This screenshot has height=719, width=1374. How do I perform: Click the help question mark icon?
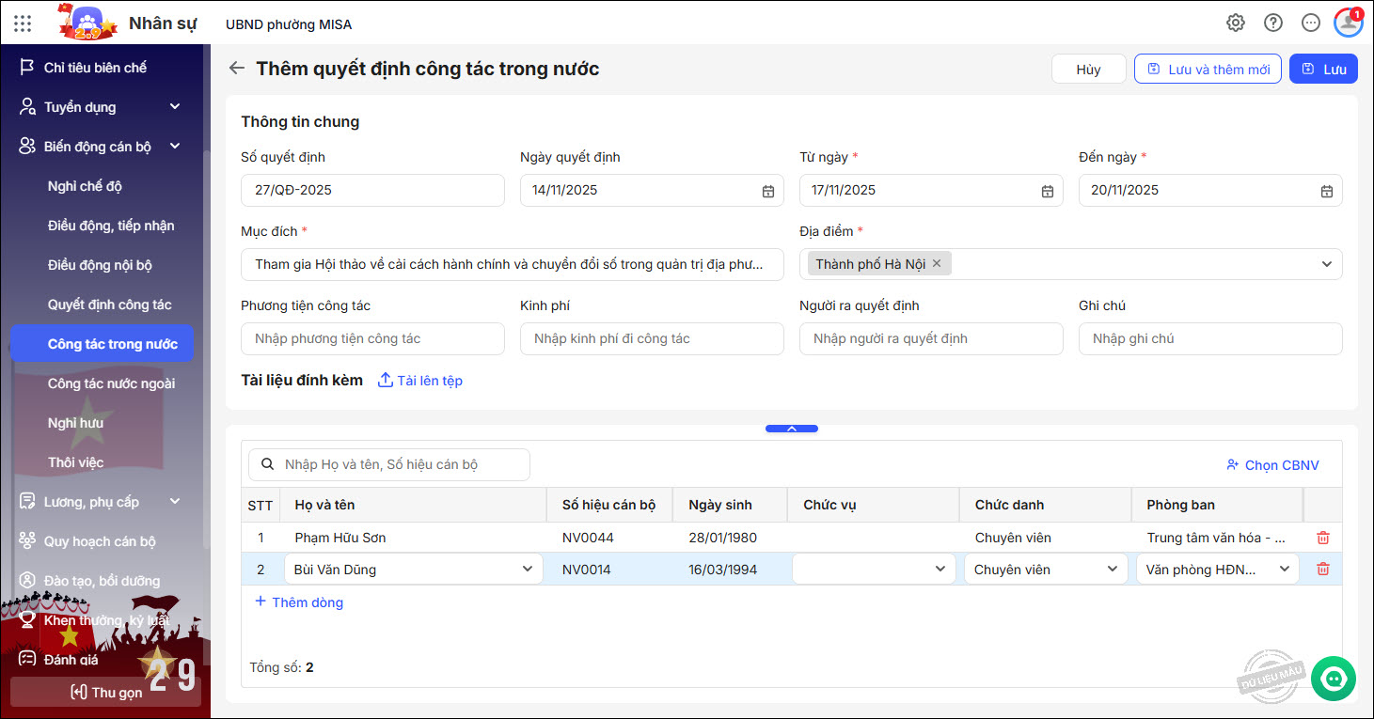point(1273,23)
